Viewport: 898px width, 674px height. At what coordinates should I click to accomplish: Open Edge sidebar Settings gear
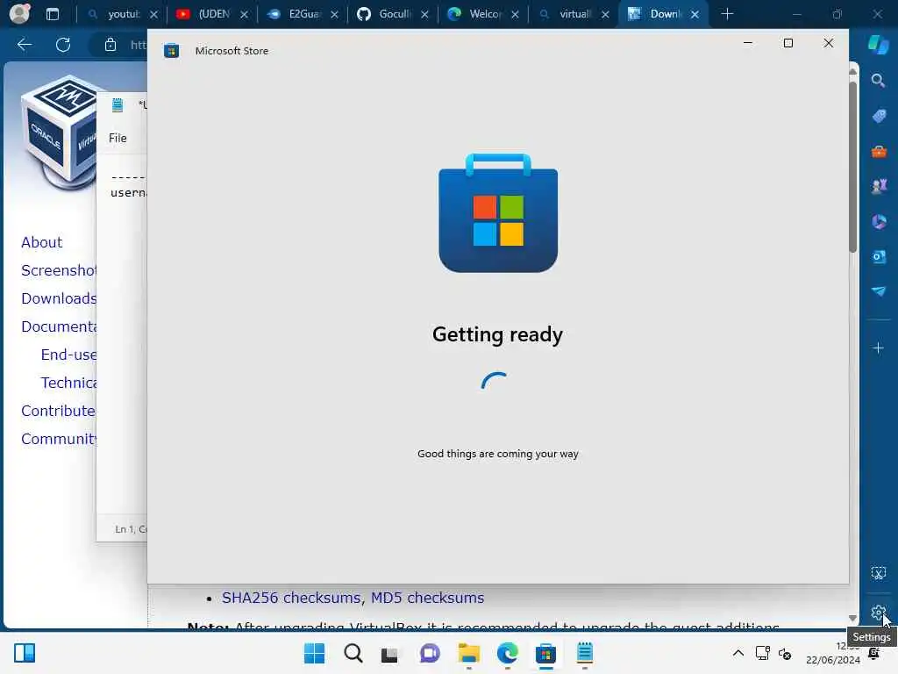tap(877, 612)
